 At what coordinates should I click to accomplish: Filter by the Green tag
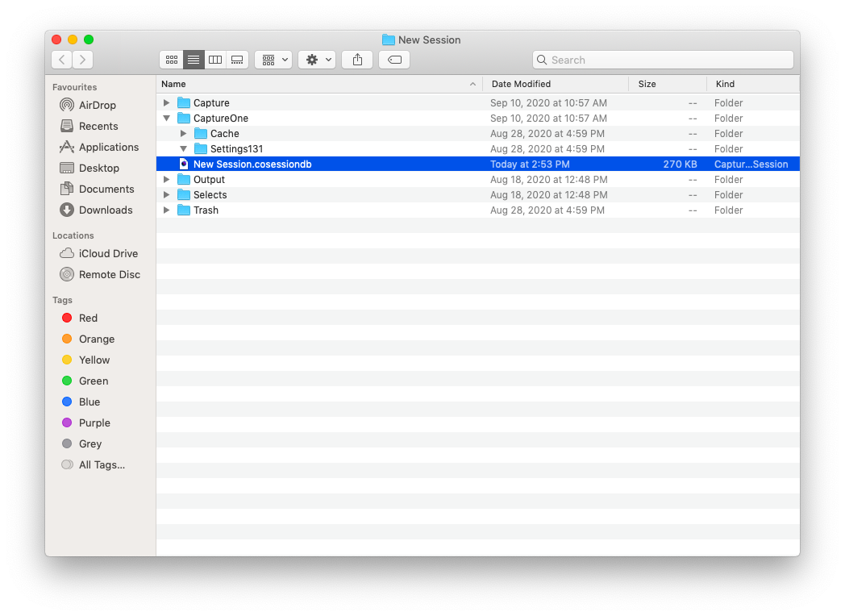click(x=85, y=381)
